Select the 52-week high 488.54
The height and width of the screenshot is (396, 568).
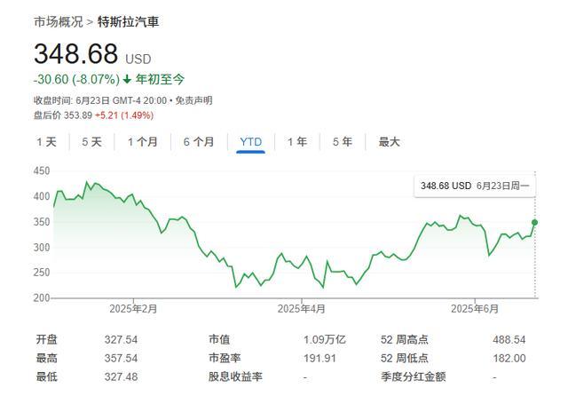click(509, 339)
